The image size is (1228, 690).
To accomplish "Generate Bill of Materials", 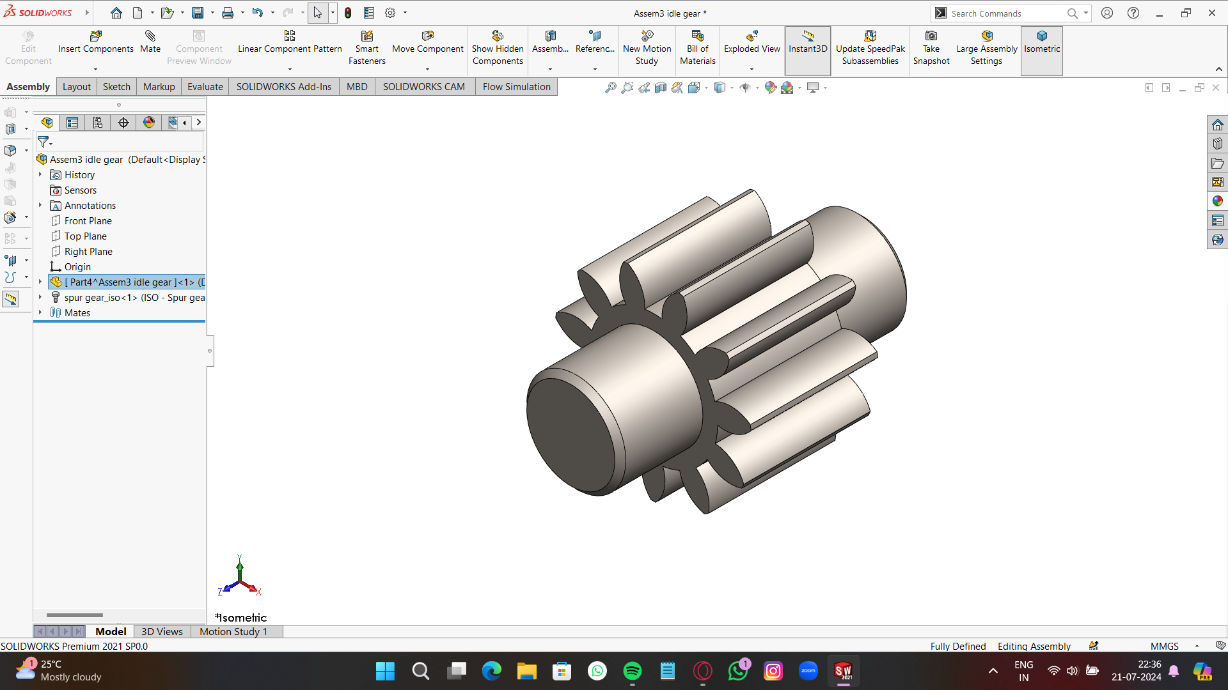I will pyautogui.click(x=698, y=48).
